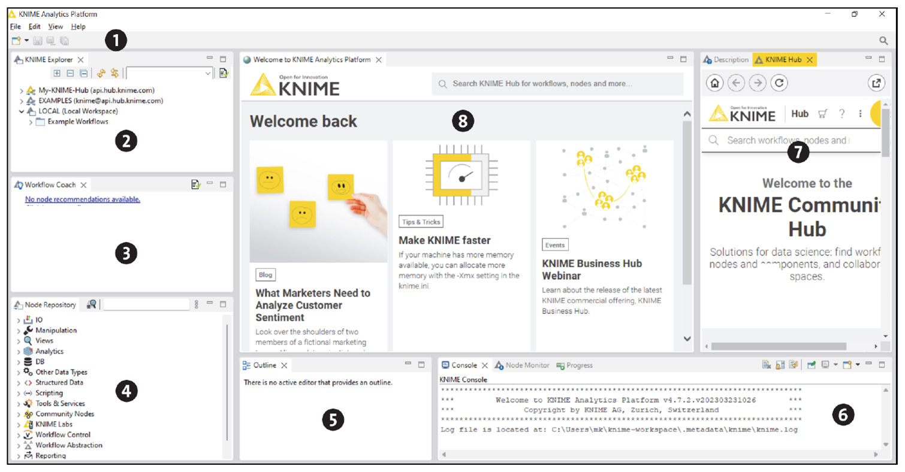Viewport: 905px width, 472px height.
Task: Navigate back in the KNIME Hub panel
Action: (736, 83)
